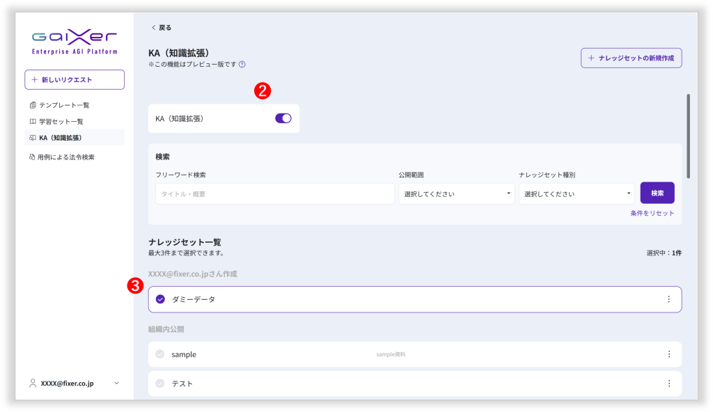Click the user avatar icon at bottom-left
The height and width of the screenshot is (412, 713).
33,383
